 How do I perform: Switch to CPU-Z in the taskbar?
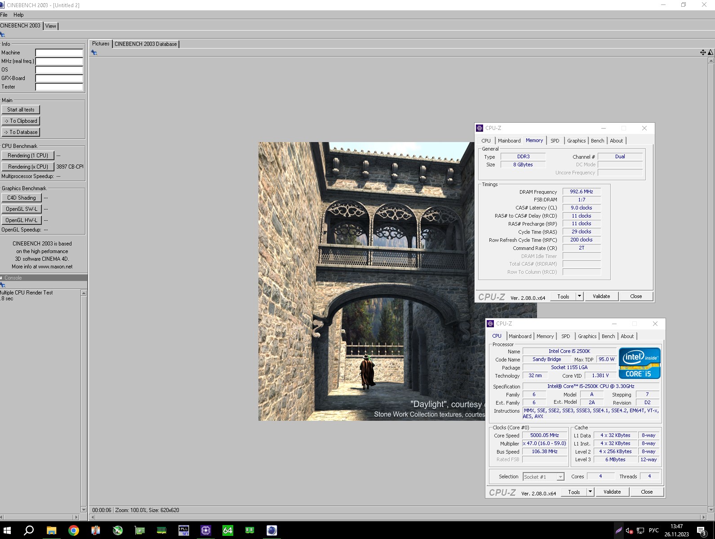pos(205,530)
